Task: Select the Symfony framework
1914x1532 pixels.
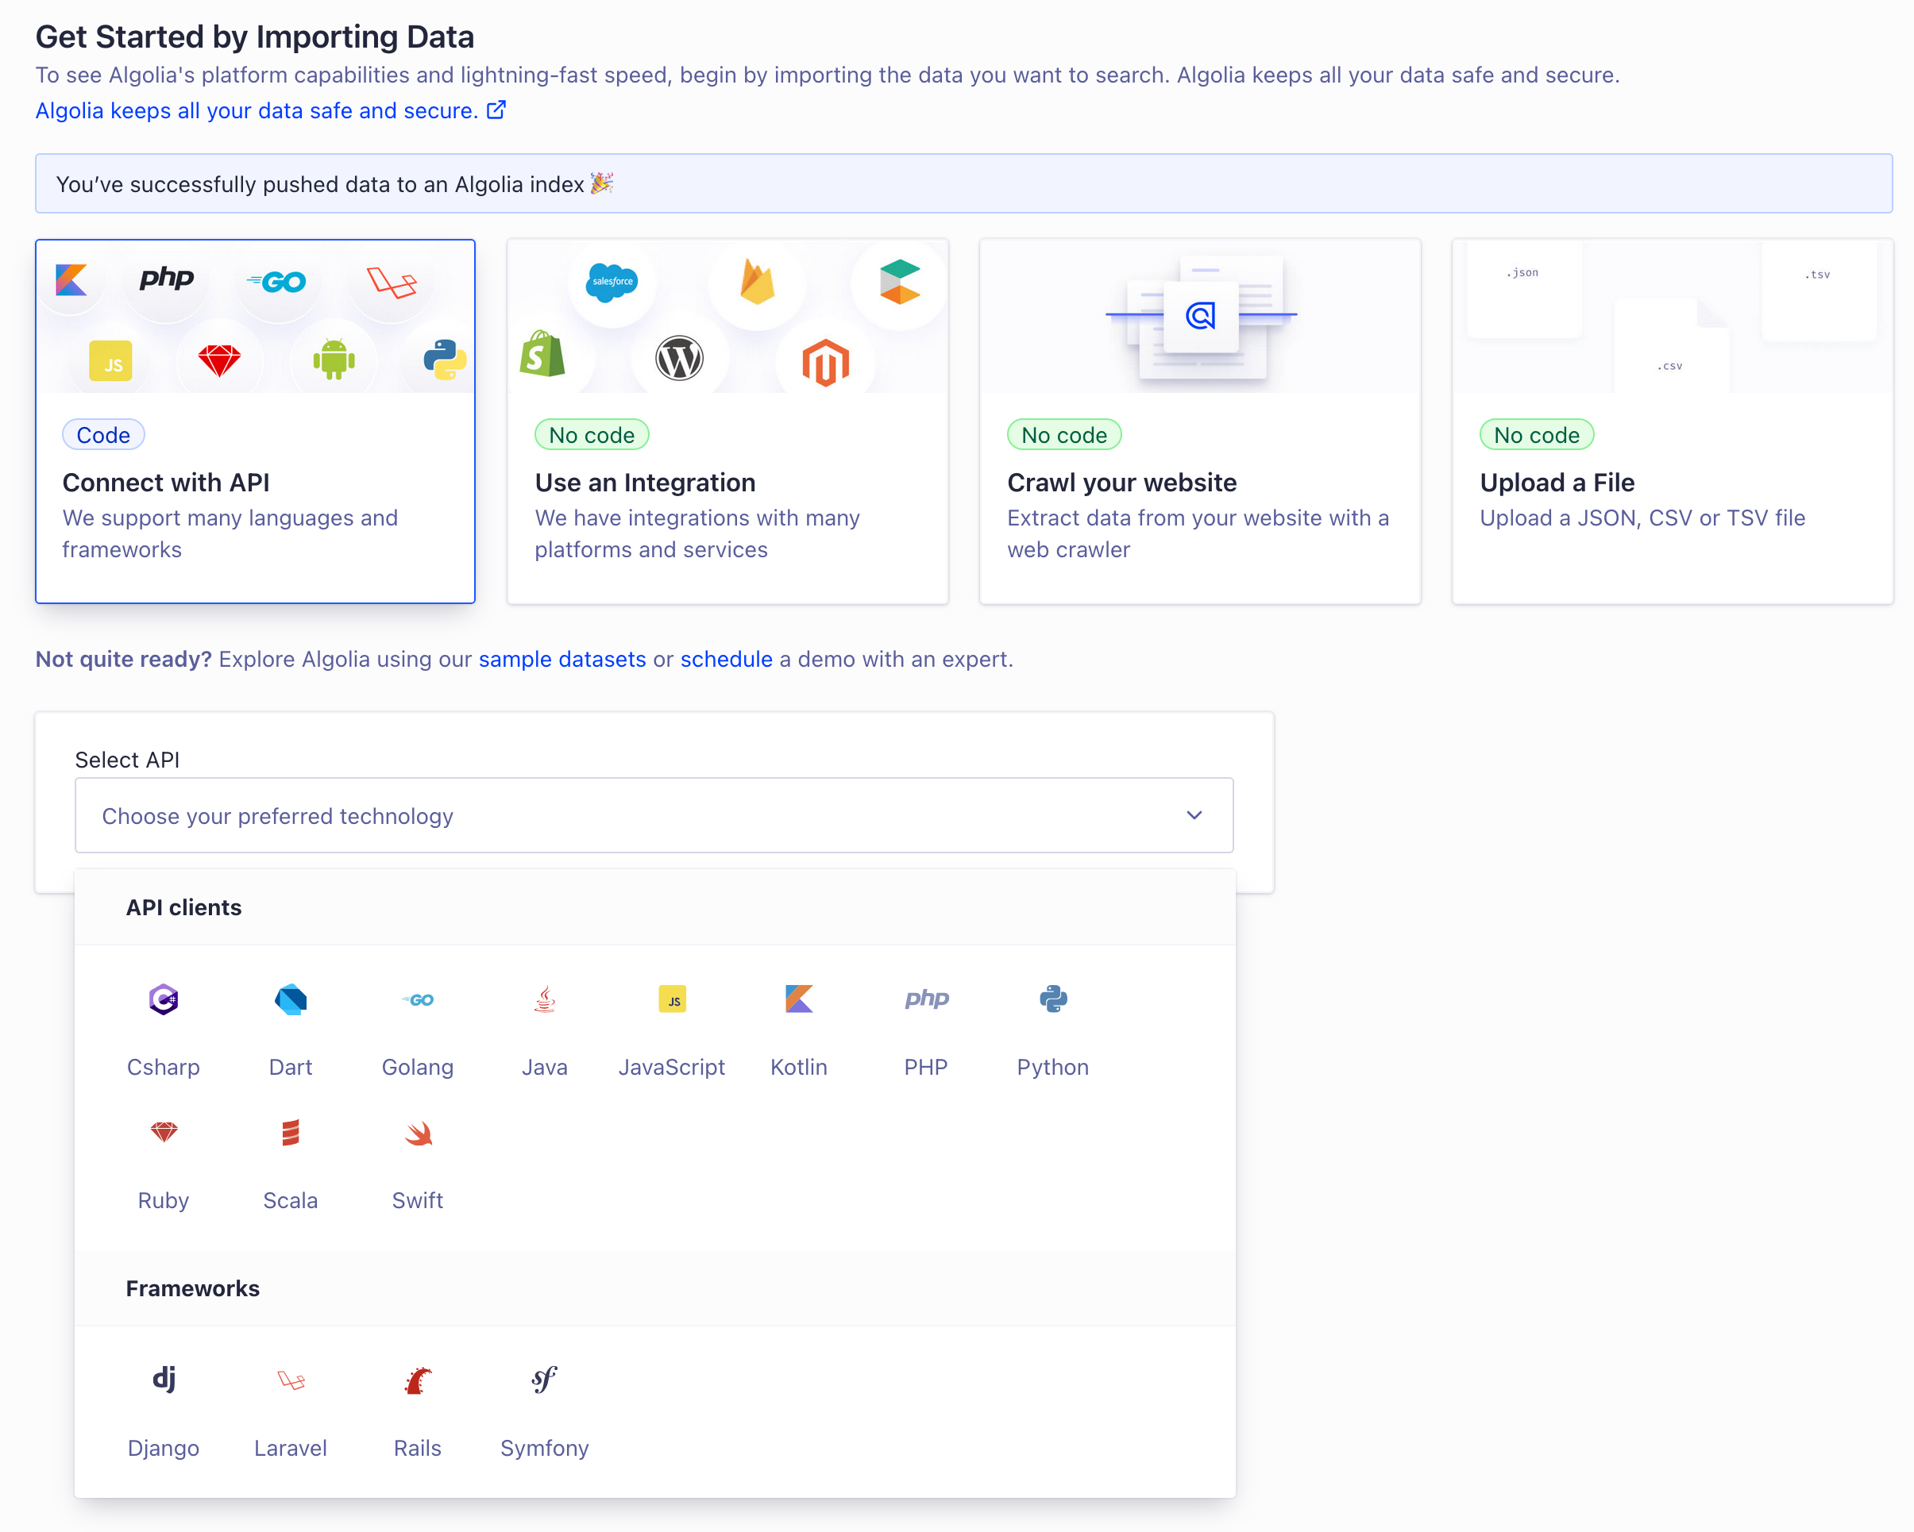Action: tap(544, 1381)
